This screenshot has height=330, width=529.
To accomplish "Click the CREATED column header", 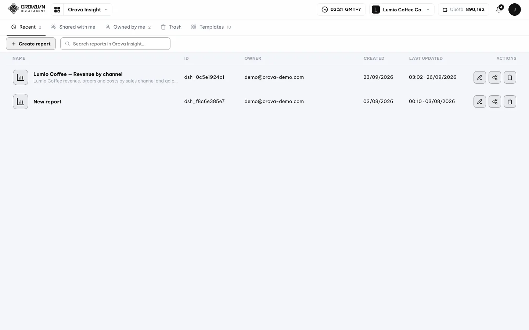I will click(x=374, y=58).
